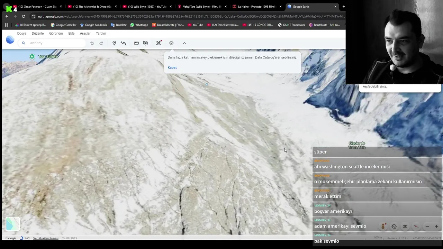Image resolution: width=443 pixels, height=249 pixels.
Task: Open the map layers panel
Action: coord(171,43)
